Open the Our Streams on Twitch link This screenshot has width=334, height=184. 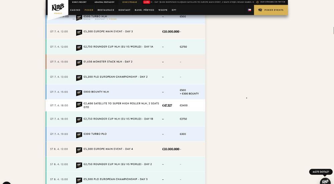pos(271,2)
